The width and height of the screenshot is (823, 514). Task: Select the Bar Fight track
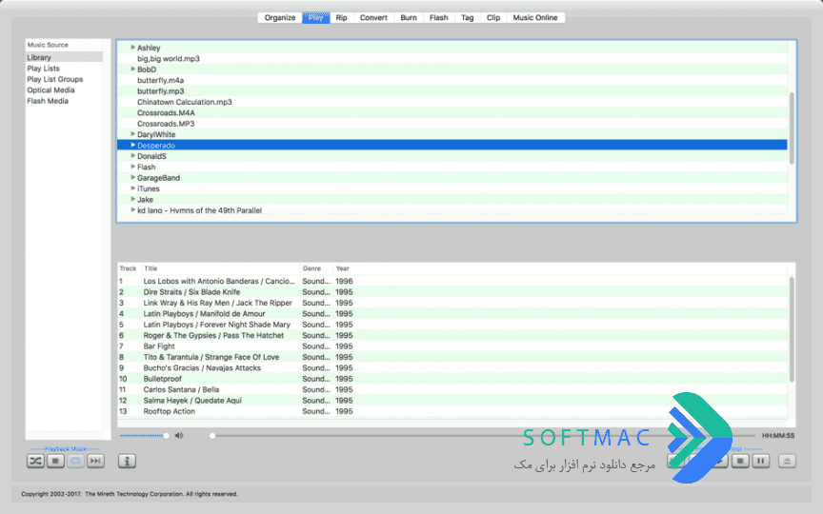[x=452, y=346]
